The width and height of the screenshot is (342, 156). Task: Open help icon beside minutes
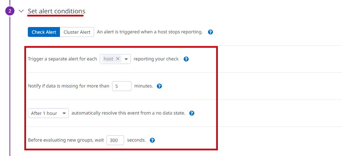(x=159, y=86)
